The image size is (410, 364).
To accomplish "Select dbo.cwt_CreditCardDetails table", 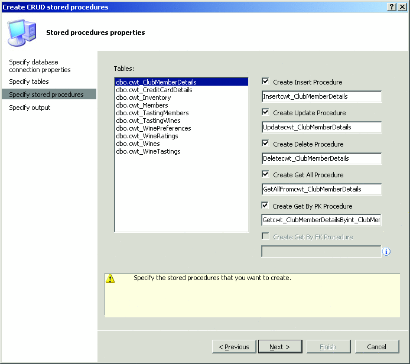I will pyautogui.click(x=181, y=90).
